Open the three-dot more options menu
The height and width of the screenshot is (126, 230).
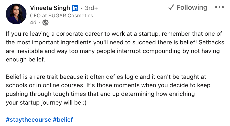pyautogui.click(x=219, y=7)
